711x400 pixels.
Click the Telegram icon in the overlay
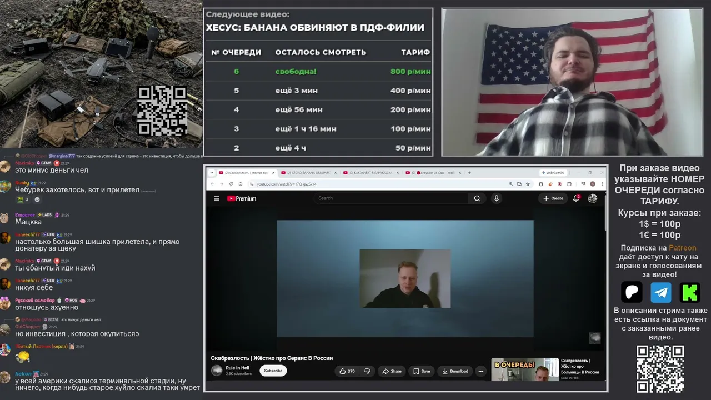tap(661, 292)
